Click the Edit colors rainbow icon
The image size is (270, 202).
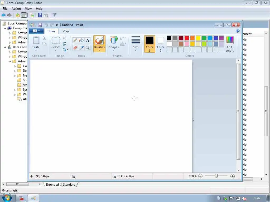(x=230, y=41)
